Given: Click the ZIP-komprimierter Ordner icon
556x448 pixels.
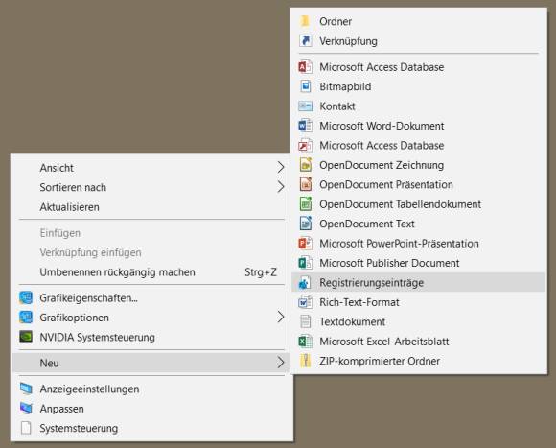Looking at the screenshot, I should click(305, 361).
